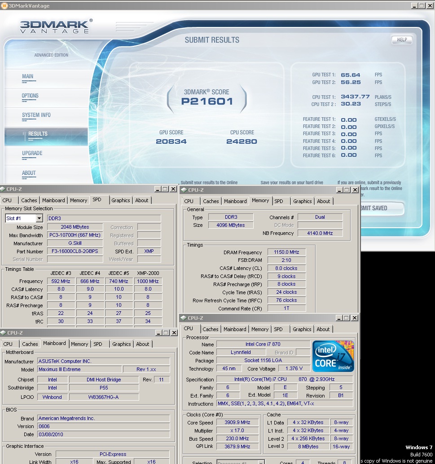The width and height of the screenshot is (435, 464).
Task: Click the CPU score value 24280
Action: point(242,141)
